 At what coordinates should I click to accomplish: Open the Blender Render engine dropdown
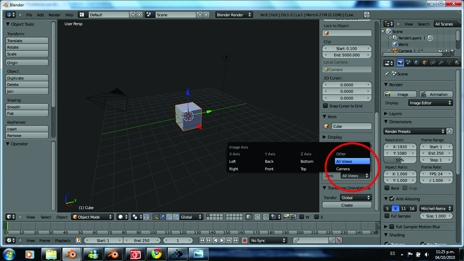pyautogui.click(x=234, y=15)
